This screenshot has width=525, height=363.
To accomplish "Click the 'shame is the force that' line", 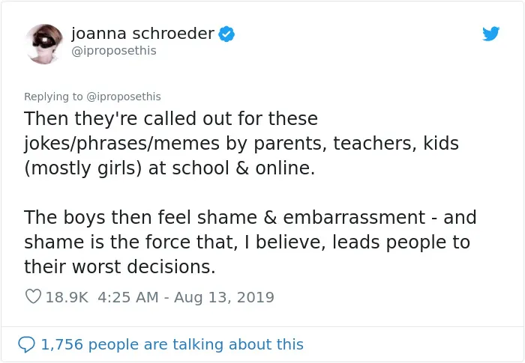I will pos(130,242).
